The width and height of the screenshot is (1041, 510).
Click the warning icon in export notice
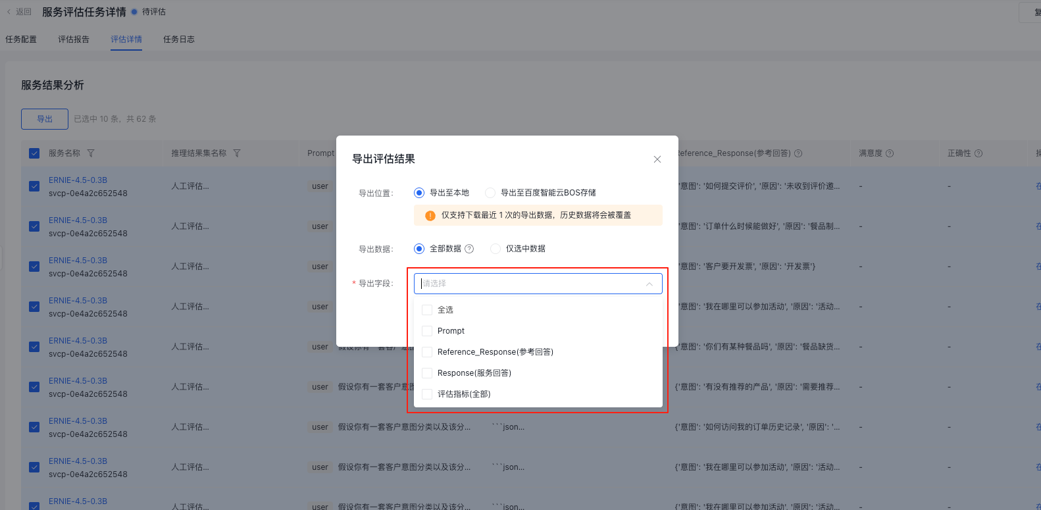430,215
